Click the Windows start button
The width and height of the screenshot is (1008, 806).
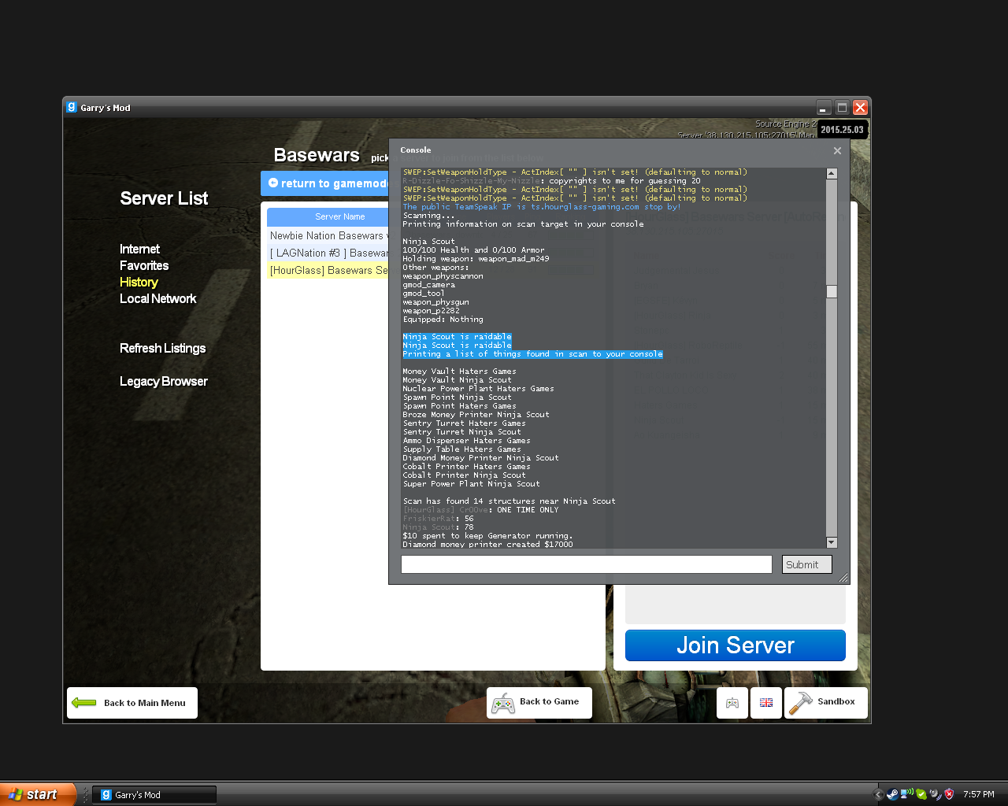38,794
